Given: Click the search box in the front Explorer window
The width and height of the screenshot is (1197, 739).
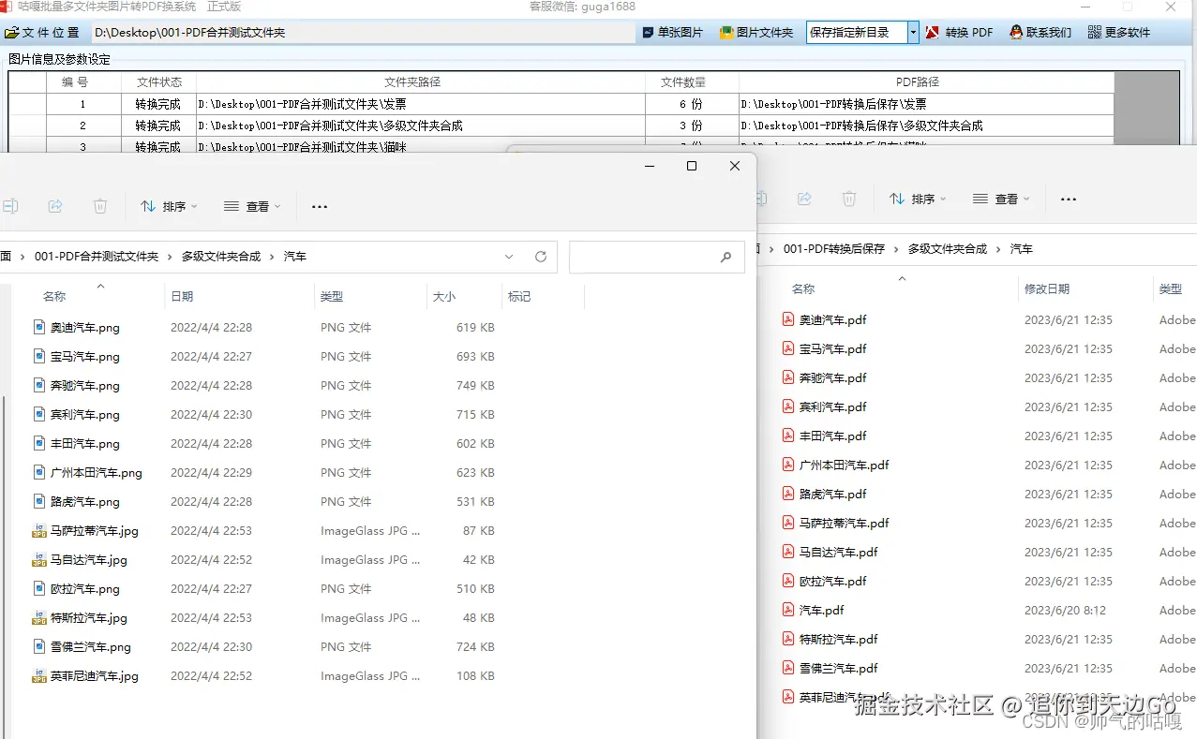Looking at the screenshot, I should pos(656,257).
